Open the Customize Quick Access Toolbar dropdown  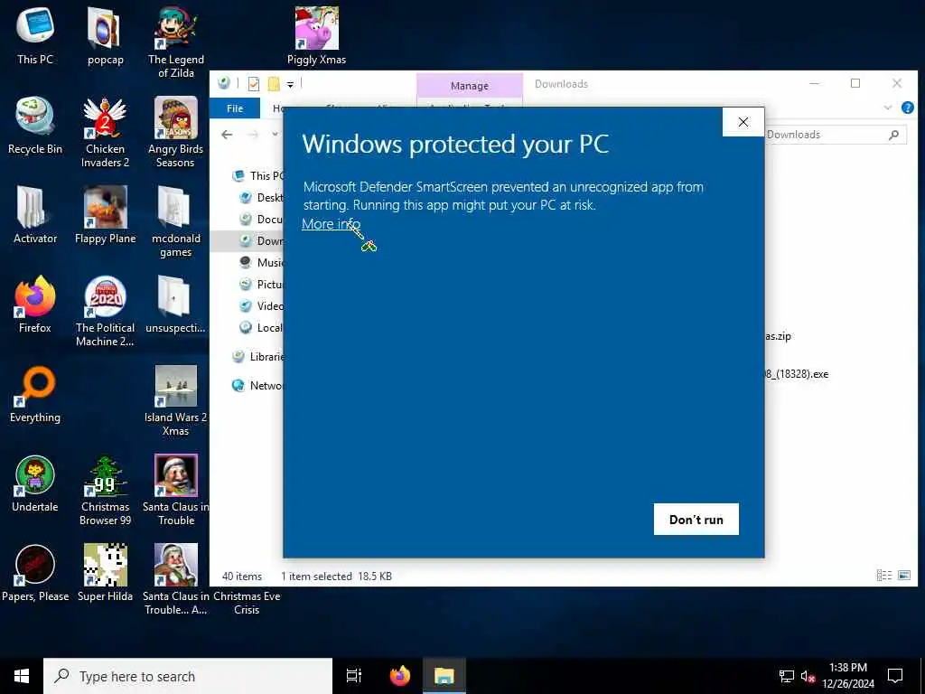(x=290, y=85)
